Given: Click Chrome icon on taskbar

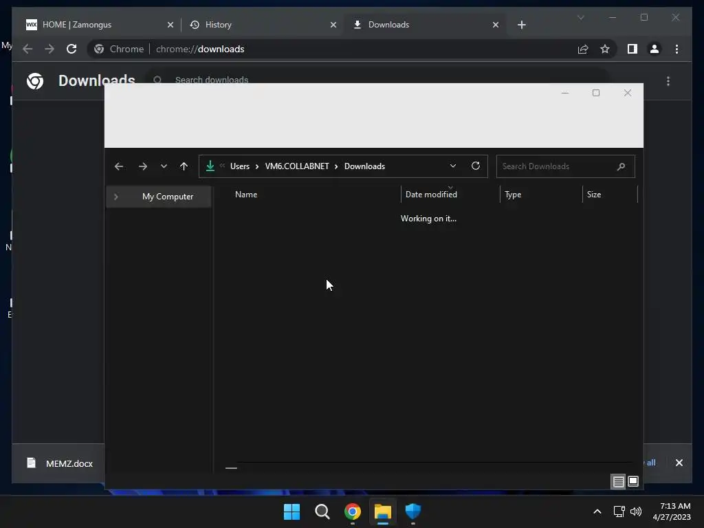Looking at the screenshot, I should (x=353, y=511).
